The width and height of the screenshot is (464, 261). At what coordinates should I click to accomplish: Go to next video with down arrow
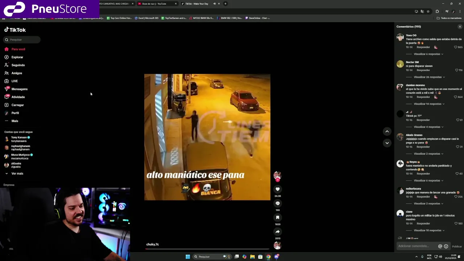click(x=387, y=143)
